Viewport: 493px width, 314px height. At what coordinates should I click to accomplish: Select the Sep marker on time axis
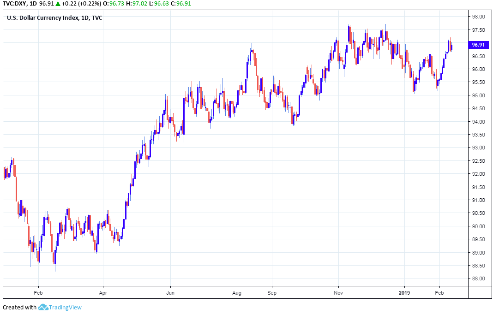tap(271, 292)
